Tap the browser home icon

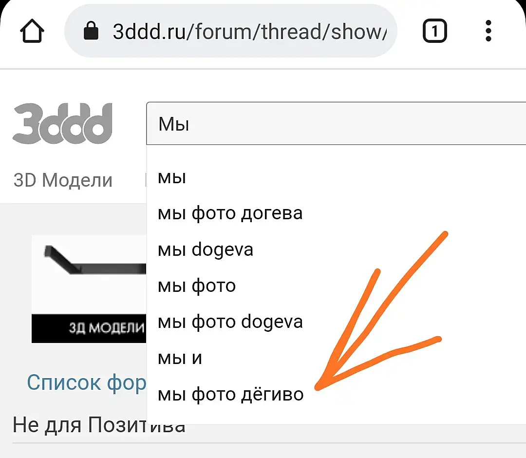click(x=32, y=31)
